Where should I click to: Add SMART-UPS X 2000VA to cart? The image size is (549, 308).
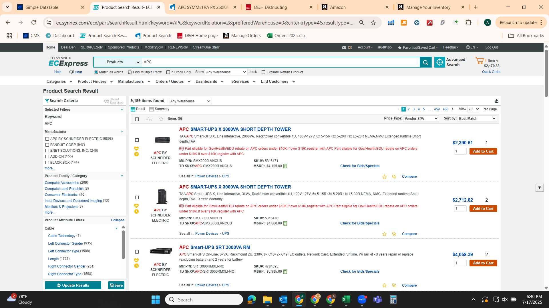pos(483,151)
